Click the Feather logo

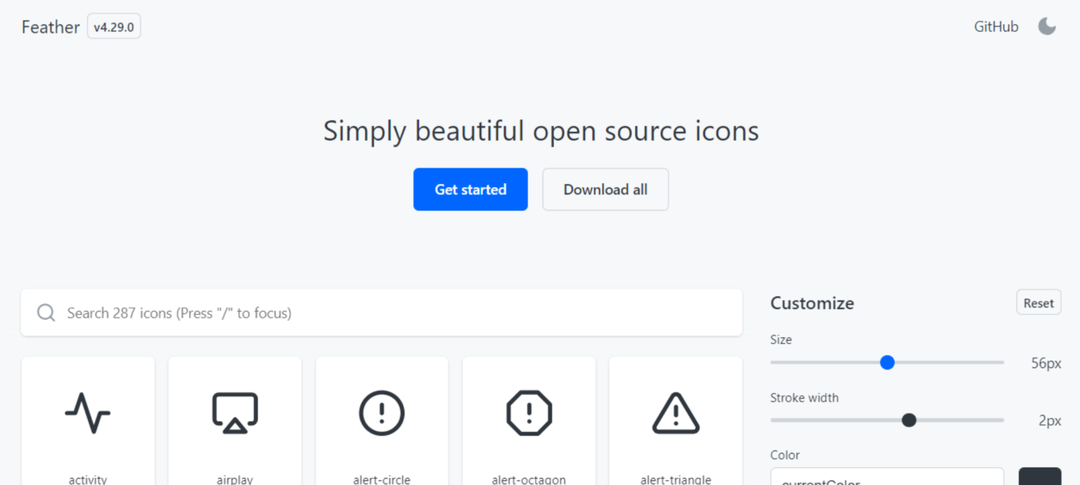(x=50, y=27)
